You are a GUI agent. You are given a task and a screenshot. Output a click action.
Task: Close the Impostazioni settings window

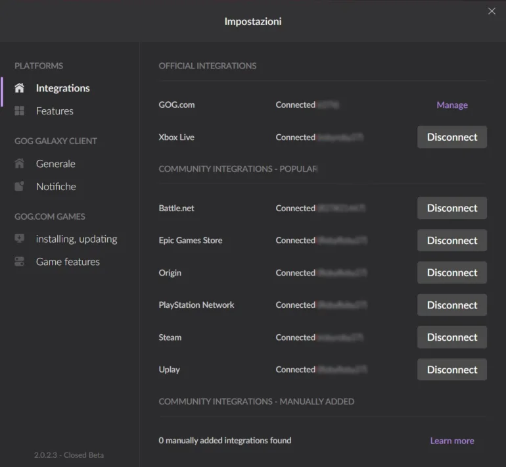(492, 11)
